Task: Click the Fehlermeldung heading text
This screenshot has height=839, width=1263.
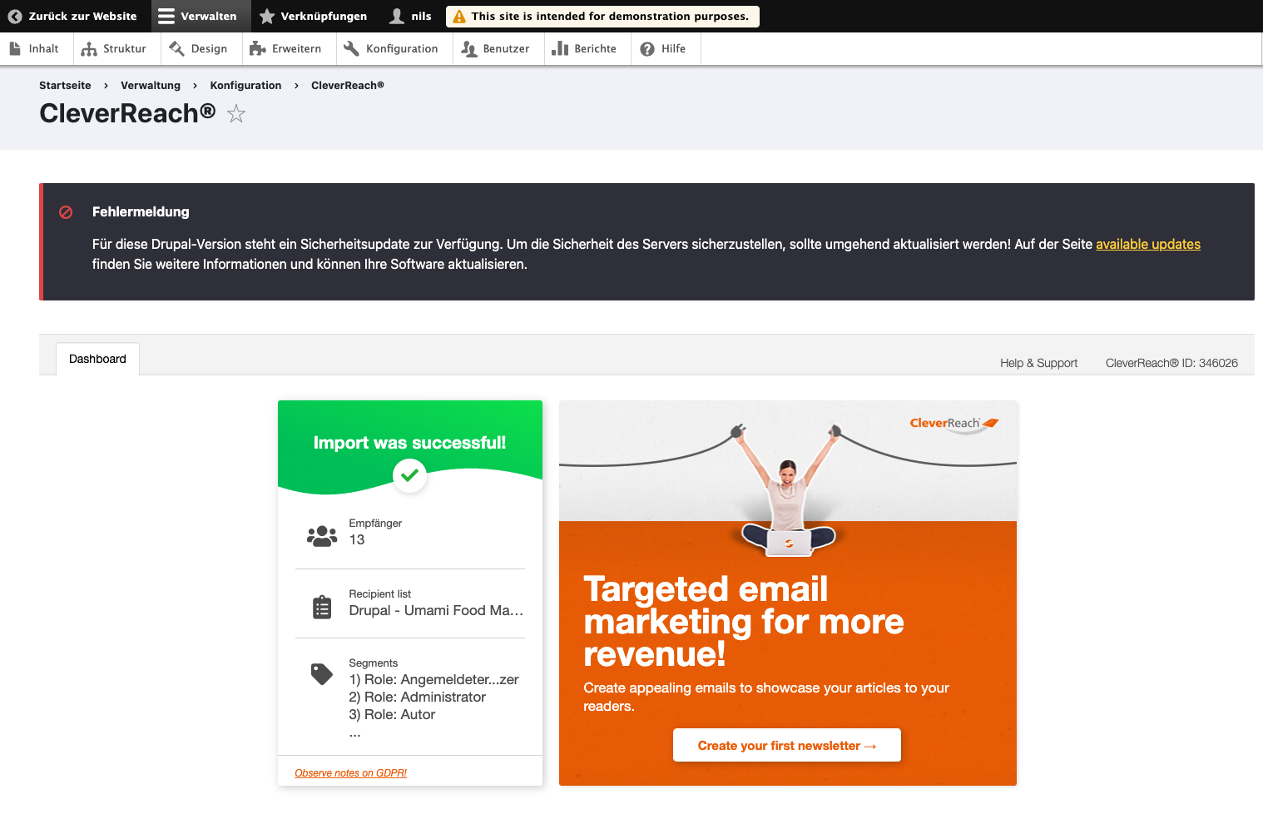Action: pos(141,211)
